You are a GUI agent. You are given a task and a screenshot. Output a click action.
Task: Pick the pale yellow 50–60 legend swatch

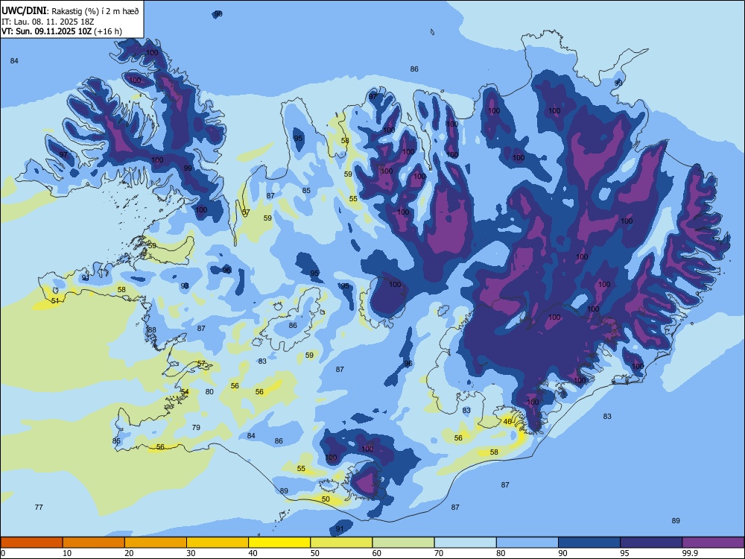pos(341,543)
